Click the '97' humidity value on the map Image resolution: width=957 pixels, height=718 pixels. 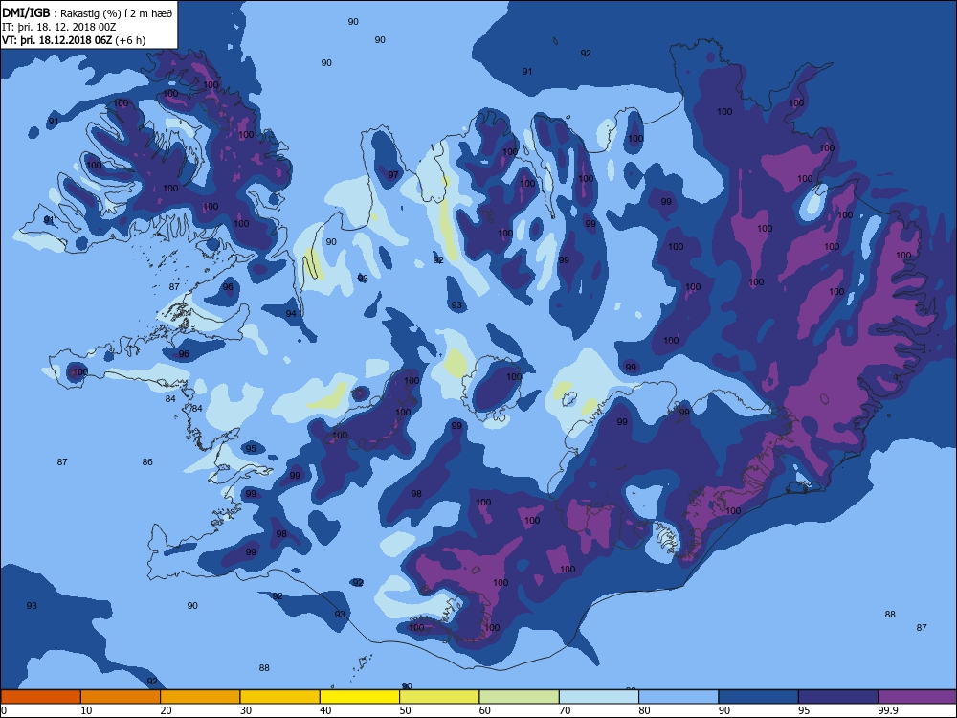click(x=393, y=174)
